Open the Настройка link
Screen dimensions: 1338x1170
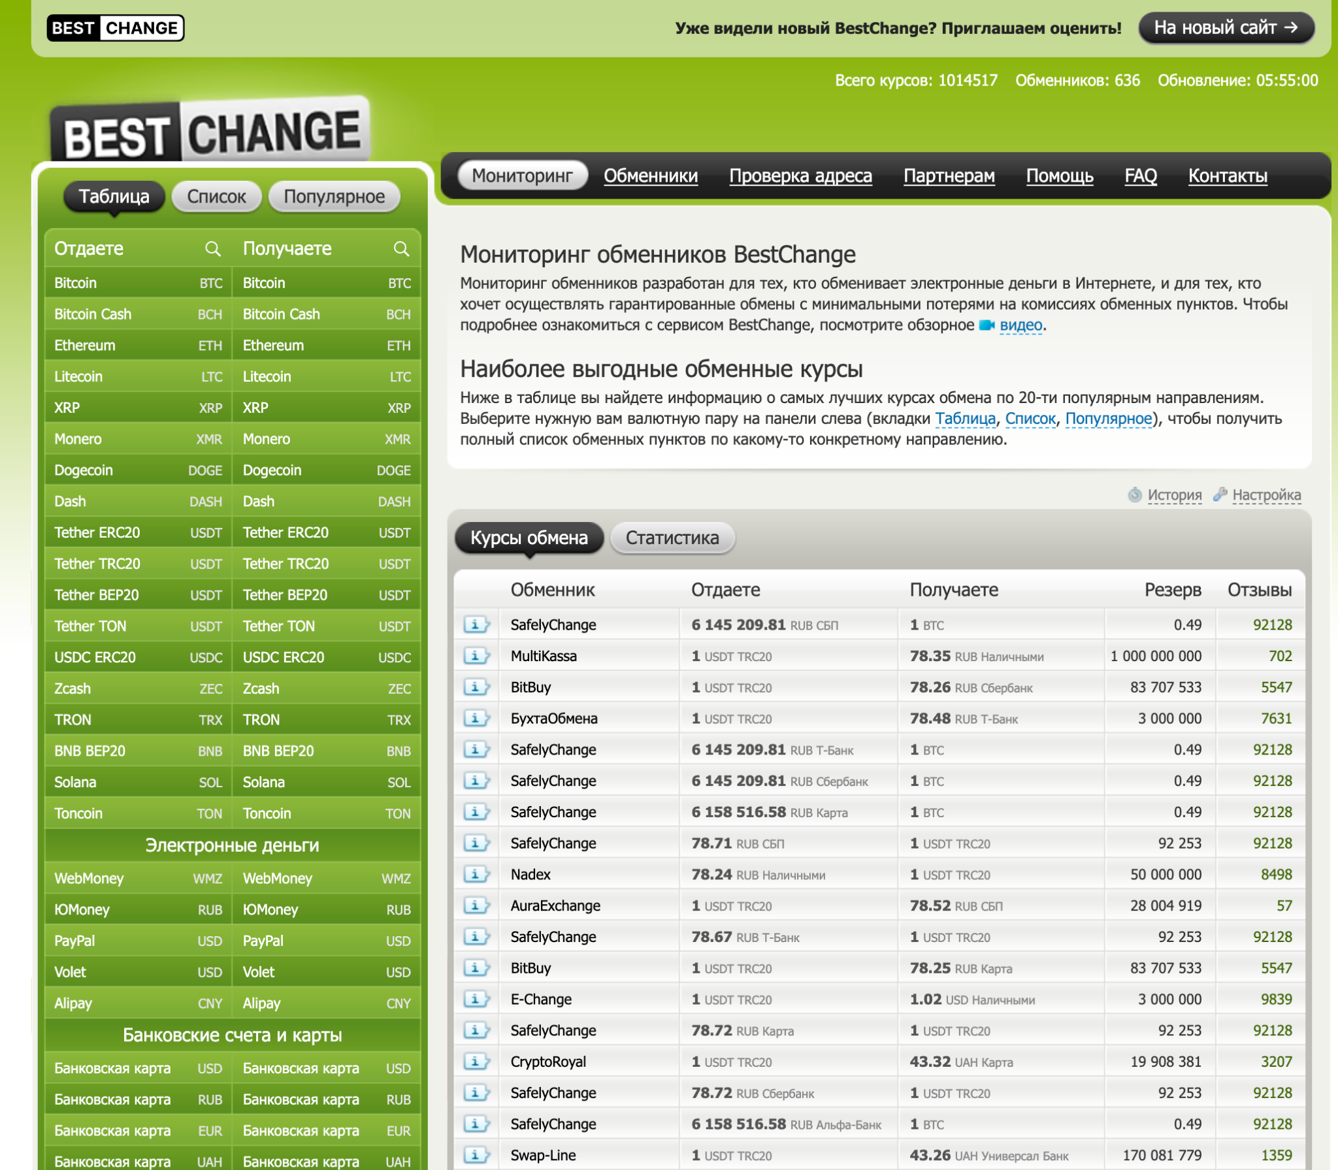(x=1267, y=495)
